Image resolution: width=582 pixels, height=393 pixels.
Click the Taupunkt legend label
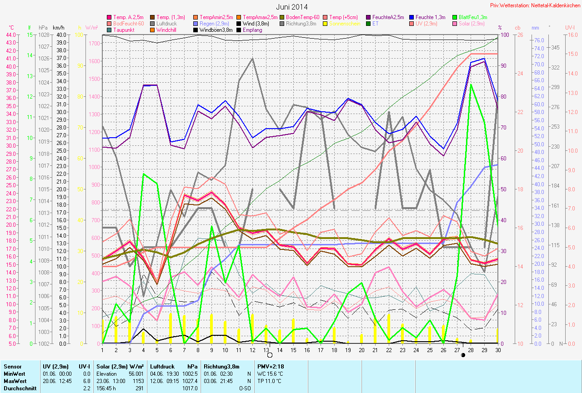click(124, 30)
